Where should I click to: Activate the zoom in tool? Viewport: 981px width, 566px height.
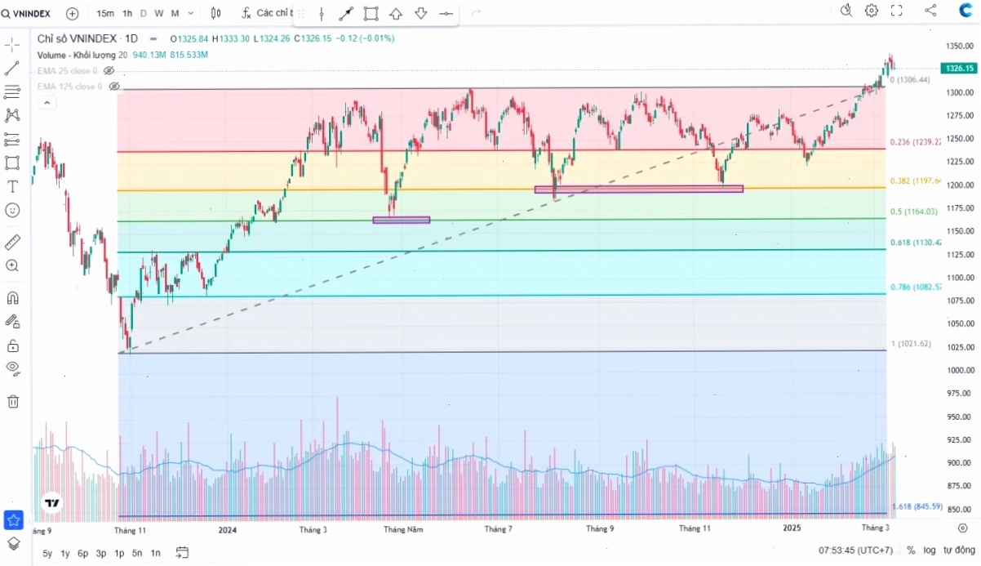click(12, 265)
